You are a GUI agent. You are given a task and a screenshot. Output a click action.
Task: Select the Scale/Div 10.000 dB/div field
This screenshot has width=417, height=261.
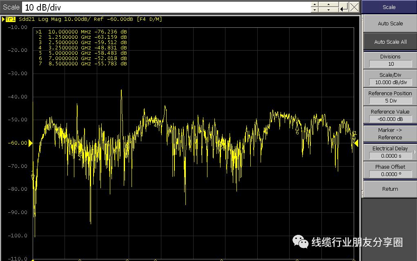(391, 82)
